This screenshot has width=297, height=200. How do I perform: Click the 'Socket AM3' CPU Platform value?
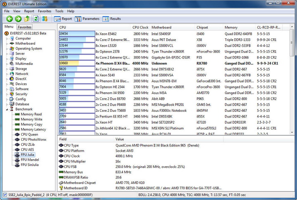tap(125, 151)
